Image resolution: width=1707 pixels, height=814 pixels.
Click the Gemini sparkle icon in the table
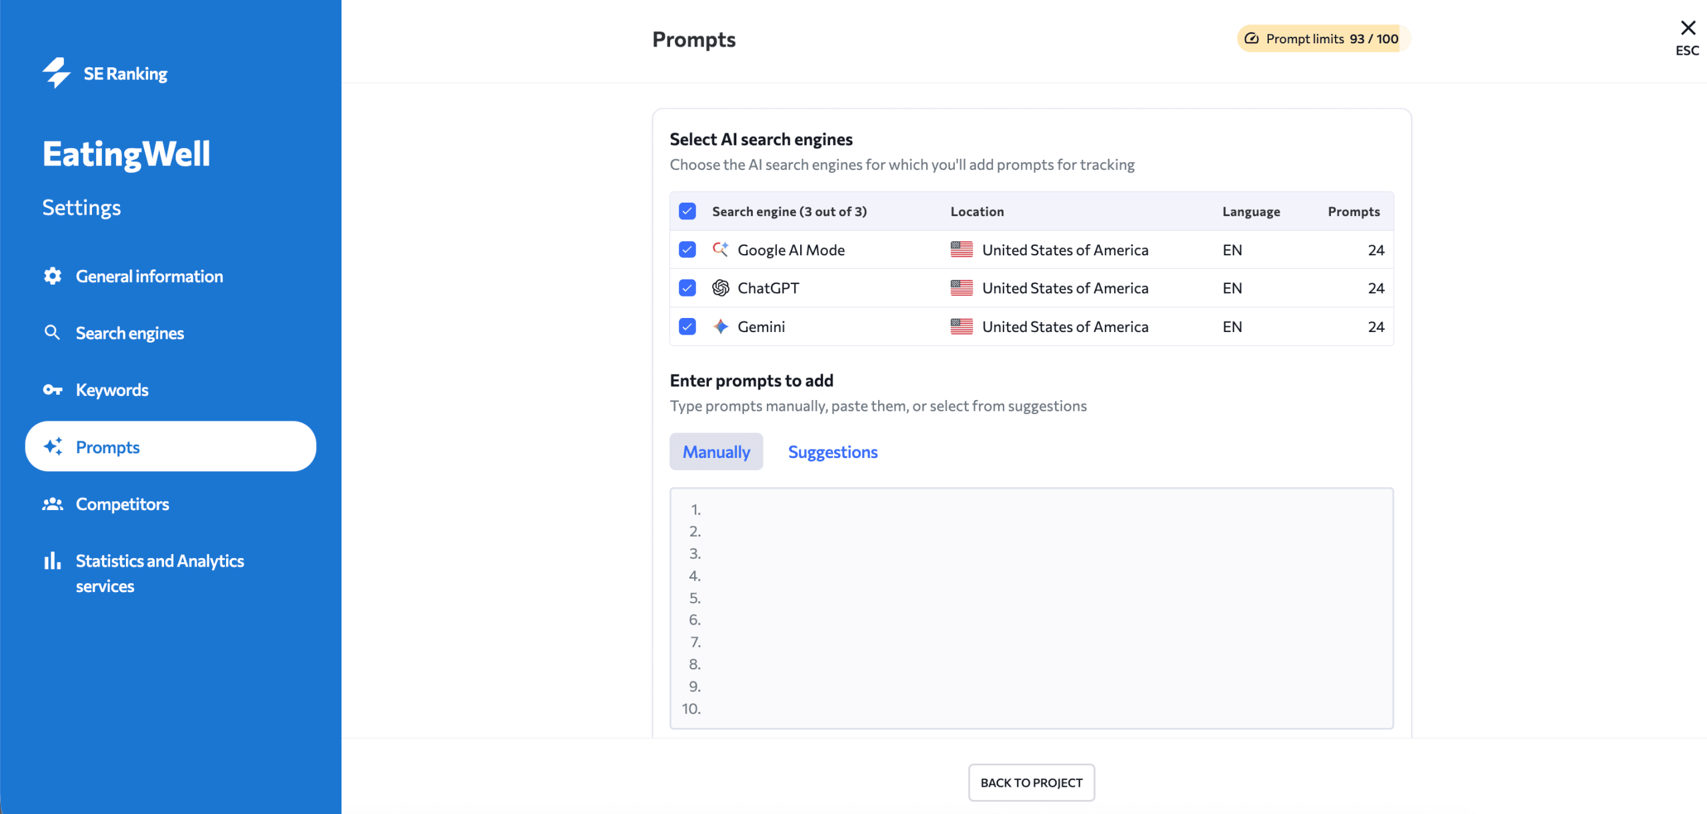(720, 326)
